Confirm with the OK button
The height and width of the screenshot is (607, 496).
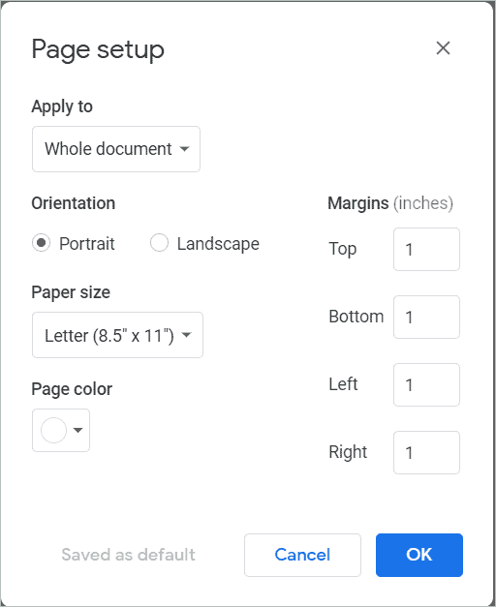tap(419, 555)
